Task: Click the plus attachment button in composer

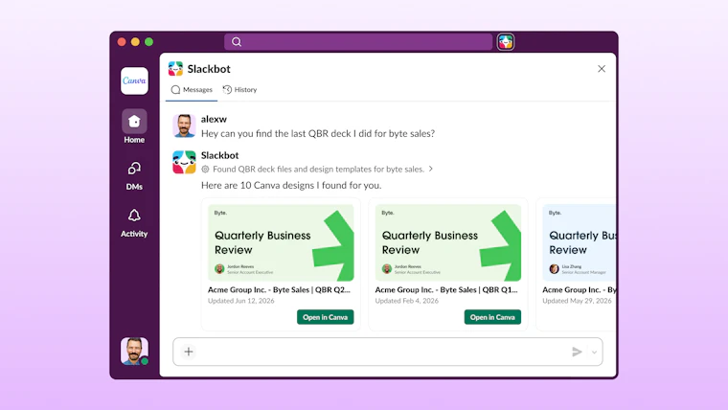Action: tap(189, 352)
